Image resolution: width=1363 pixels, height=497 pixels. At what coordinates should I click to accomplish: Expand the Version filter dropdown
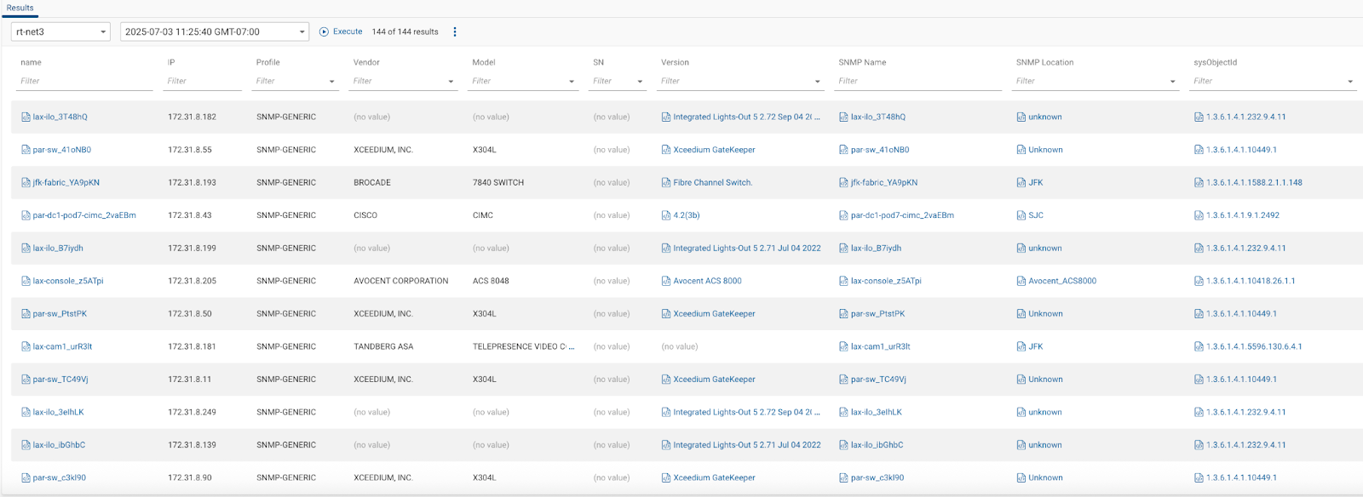point(818,82)
